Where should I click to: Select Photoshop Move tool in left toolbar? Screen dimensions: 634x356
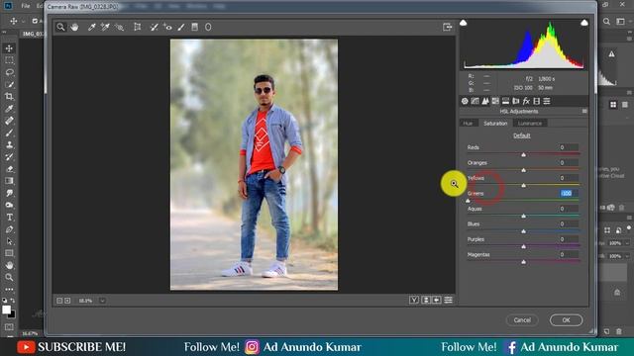(x=9, y=48)
